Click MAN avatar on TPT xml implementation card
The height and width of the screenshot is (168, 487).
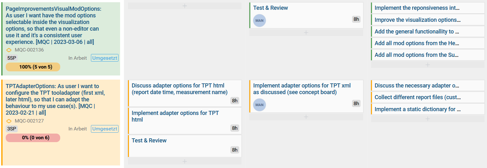tap(259, 105)
